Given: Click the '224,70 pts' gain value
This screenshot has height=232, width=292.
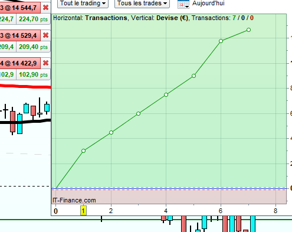Looking at the screenshot, I should (33, 19).
